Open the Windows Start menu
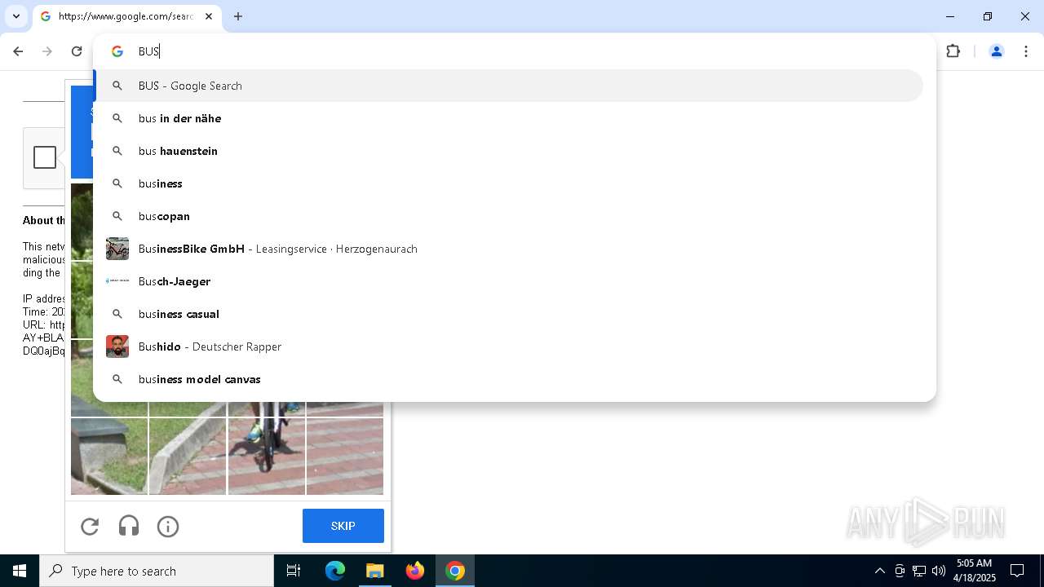This screenshot has height=587, width=1044. click(x=20, y=571)
